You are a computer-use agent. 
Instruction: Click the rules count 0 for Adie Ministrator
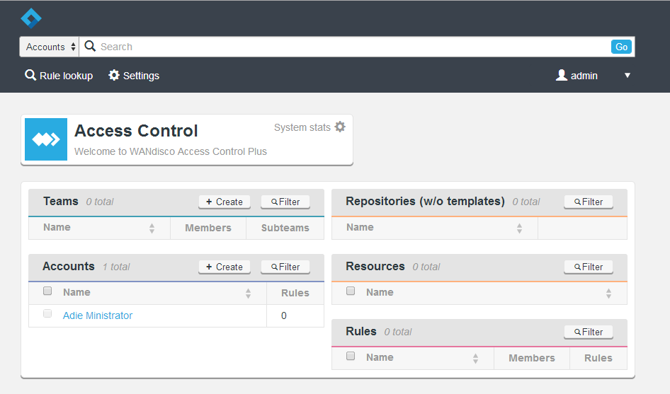pos(284,315)
